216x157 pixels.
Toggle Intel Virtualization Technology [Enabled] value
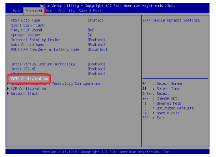(96, 64)
